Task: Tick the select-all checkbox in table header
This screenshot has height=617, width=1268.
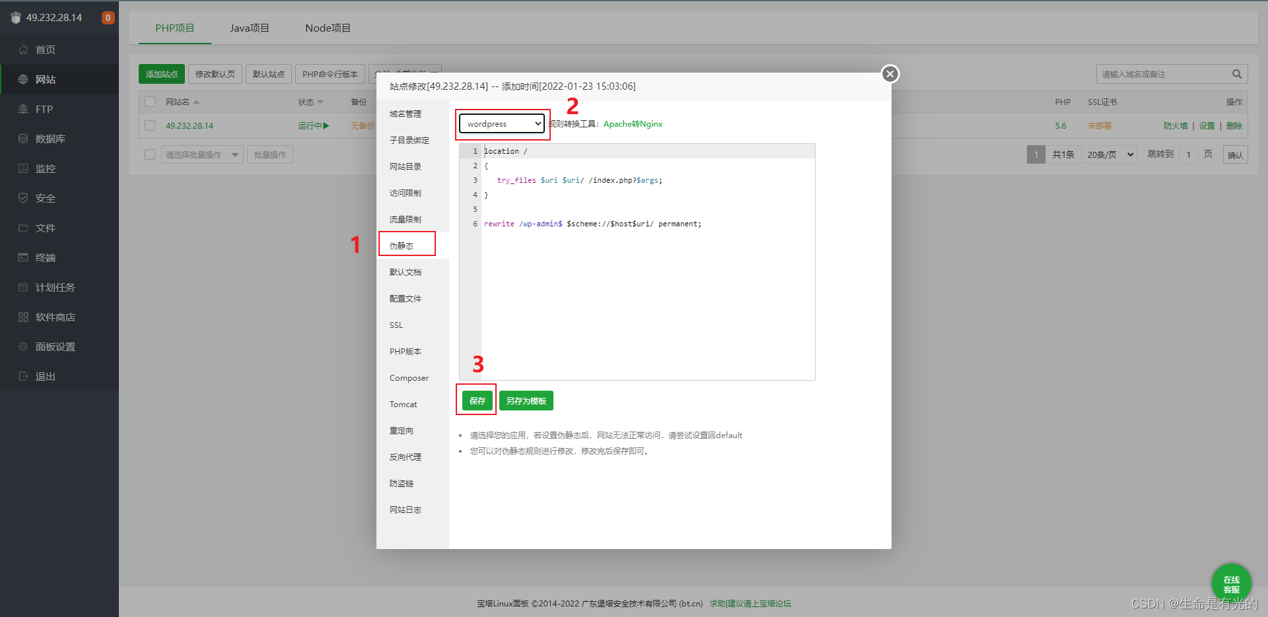Action: [150, 102]
